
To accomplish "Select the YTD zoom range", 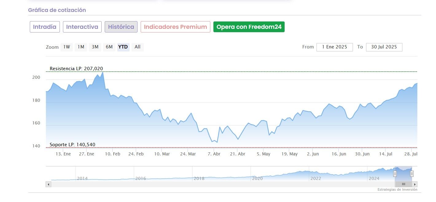I will tap(123, 47).
